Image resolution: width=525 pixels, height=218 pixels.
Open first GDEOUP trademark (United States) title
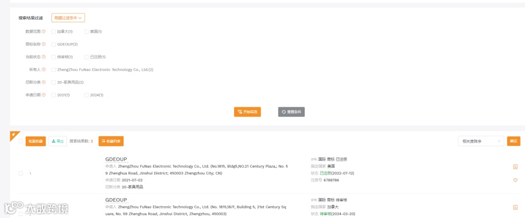[116, 159]
